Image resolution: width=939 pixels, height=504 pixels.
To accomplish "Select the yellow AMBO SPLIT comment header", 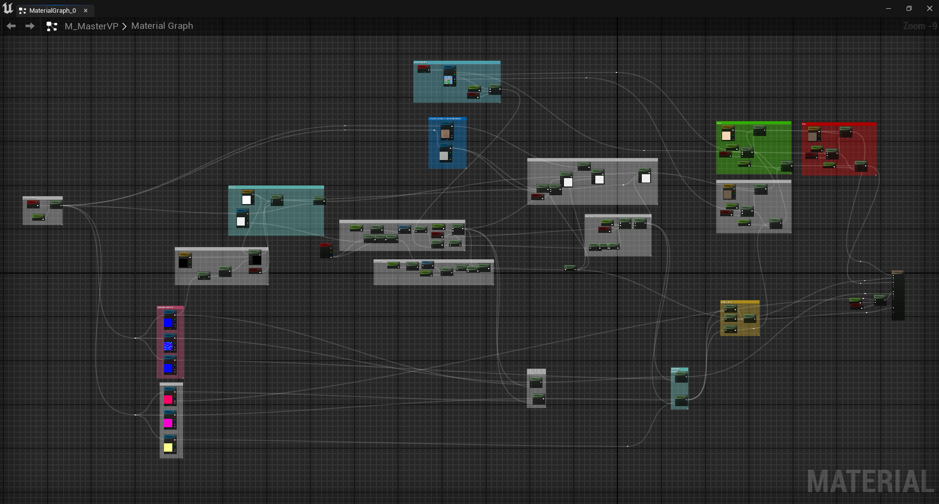I will pyautogui.click(x=739, y=302).
